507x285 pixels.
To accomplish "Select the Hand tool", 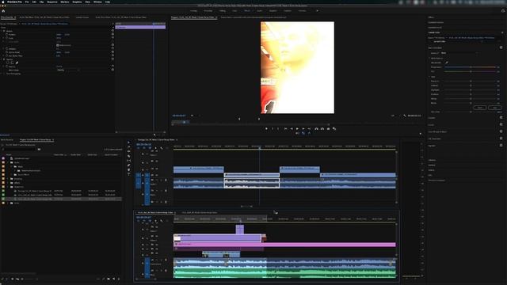I will 128,169.
